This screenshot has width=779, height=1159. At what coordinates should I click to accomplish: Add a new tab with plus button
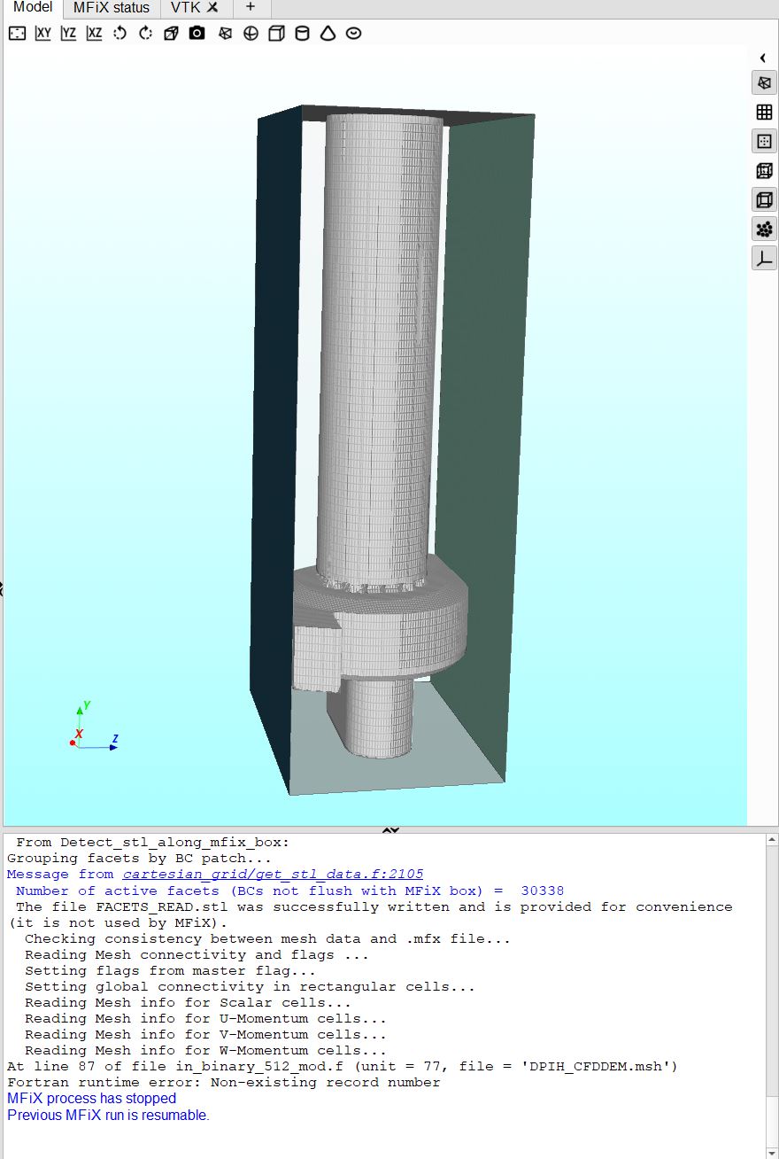tap(251, 8)
